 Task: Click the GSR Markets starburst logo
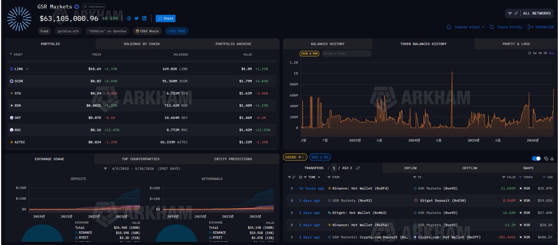19,19
